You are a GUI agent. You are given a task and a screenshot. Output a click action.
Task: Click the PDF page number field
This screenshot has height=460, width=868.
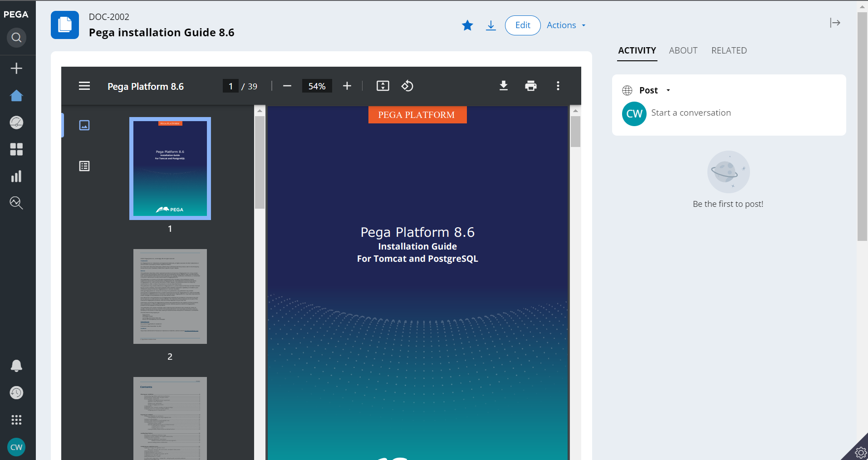(230, 86)
